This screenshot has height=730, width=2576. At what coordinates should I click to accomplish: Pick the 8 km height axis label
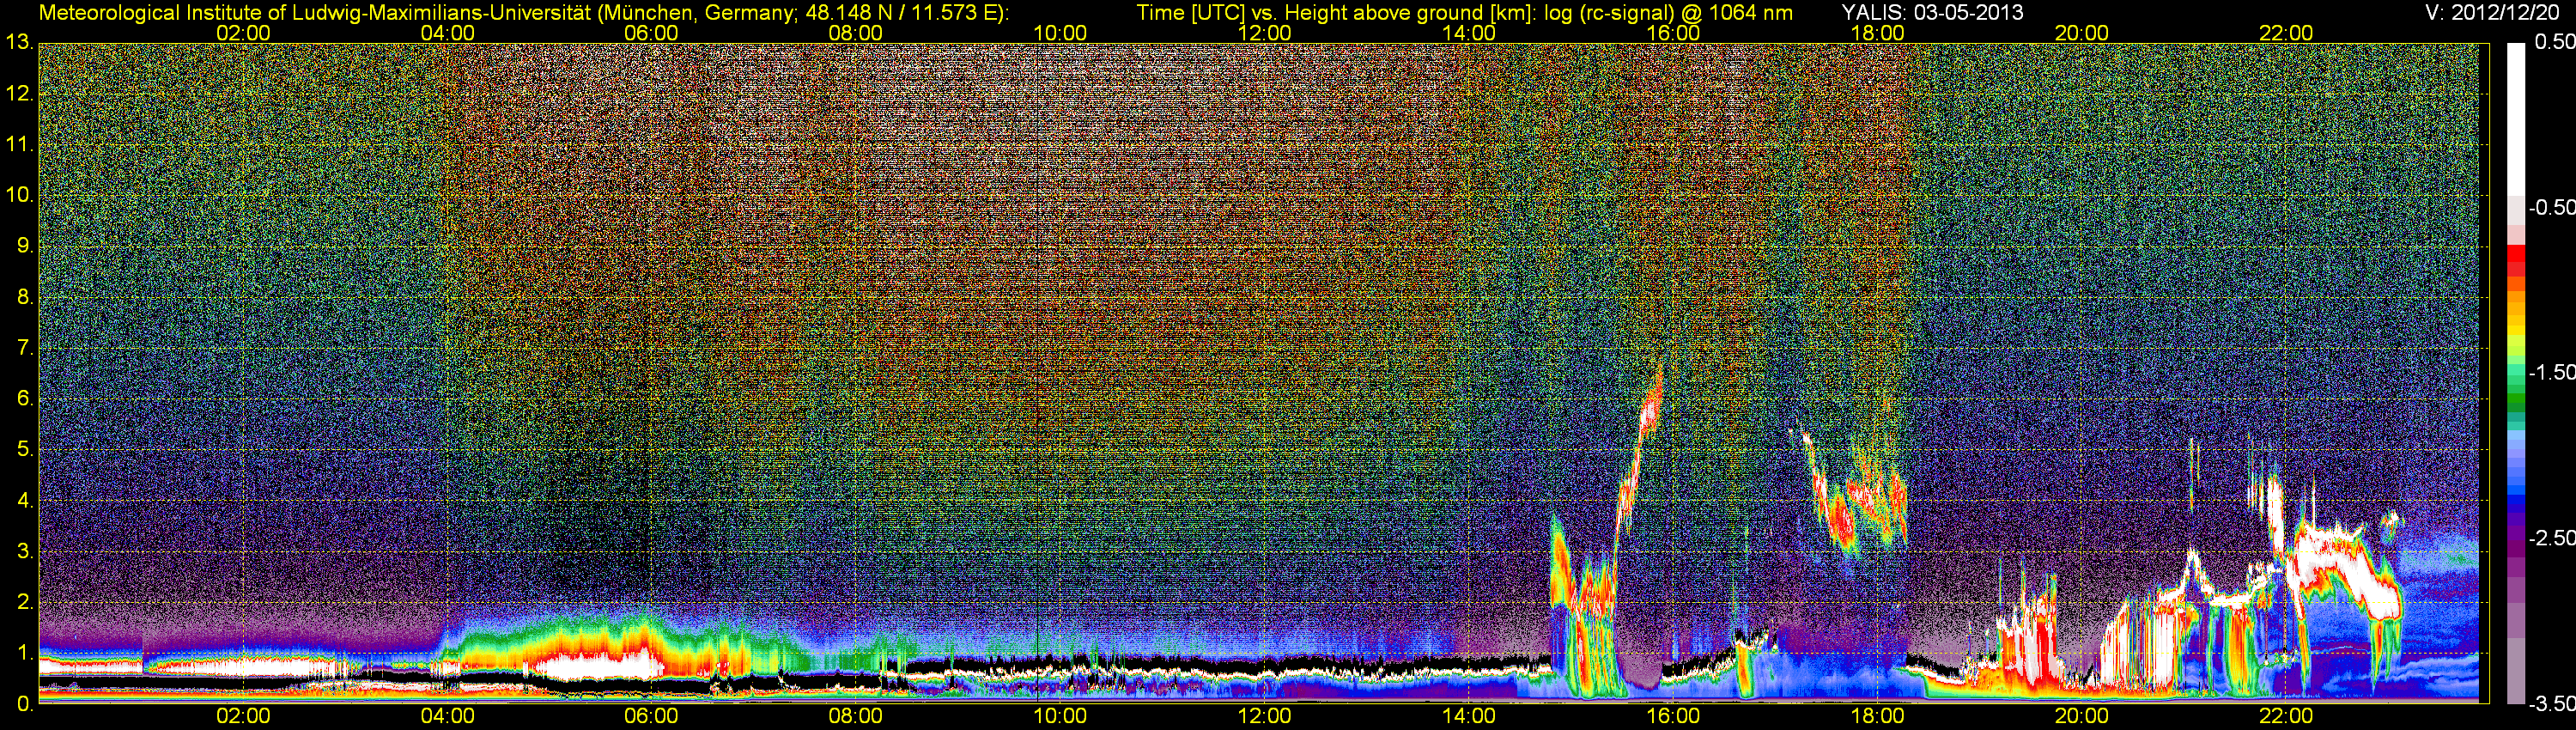coord(25,297)
